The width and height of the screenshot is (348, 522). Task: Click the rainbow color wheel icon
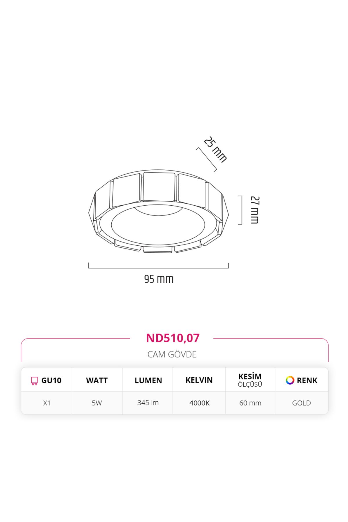point(290,380)
